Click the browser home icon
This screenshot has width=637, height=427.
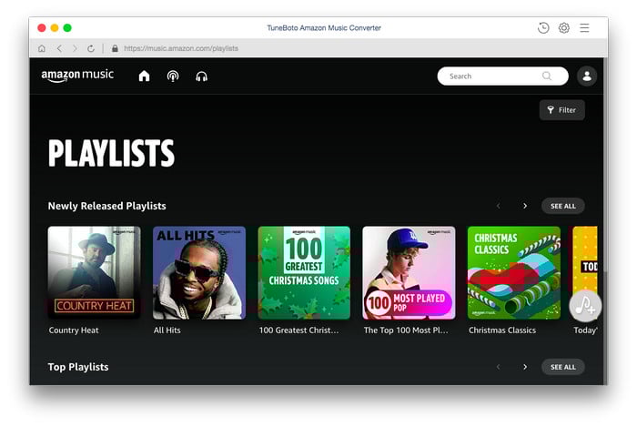pyautogui.click(x=42, y=48)
